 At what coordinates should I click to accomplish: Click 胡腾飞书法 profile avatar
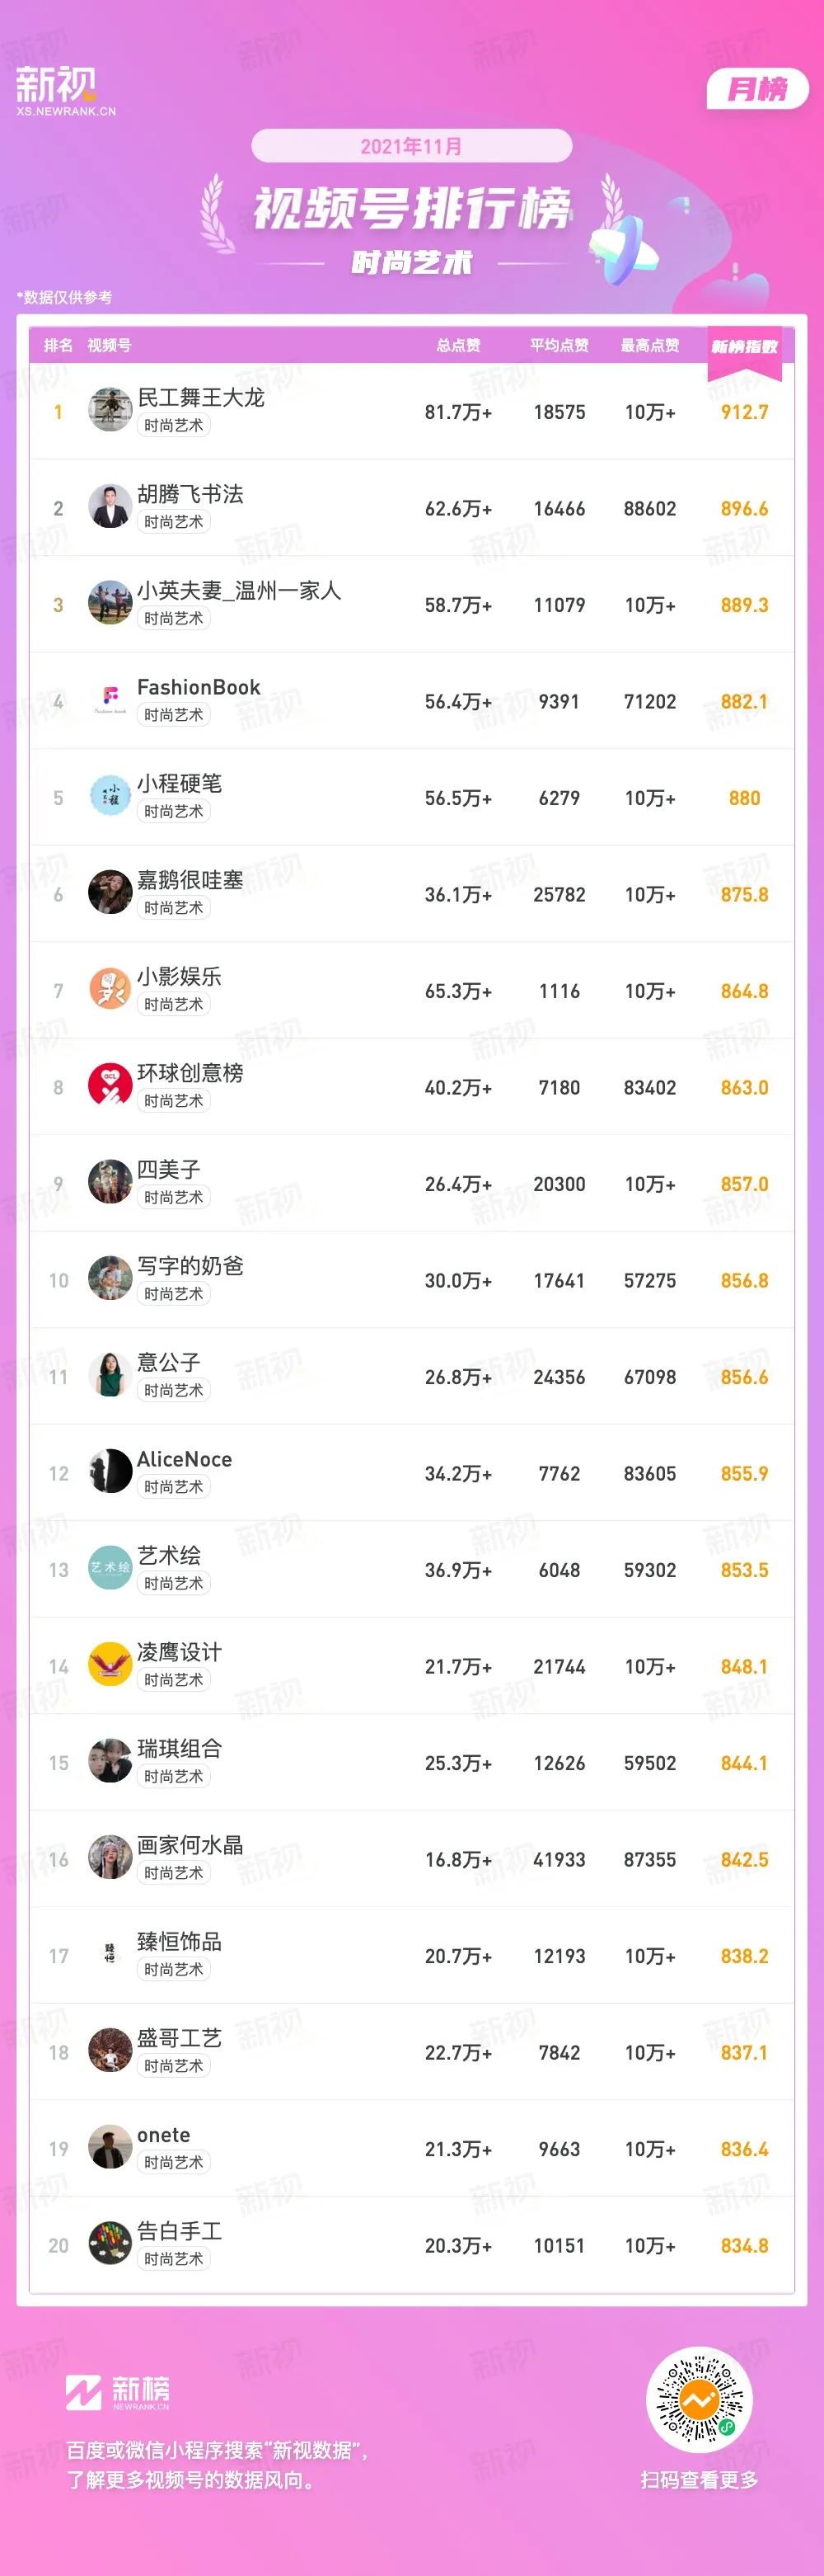110,506
